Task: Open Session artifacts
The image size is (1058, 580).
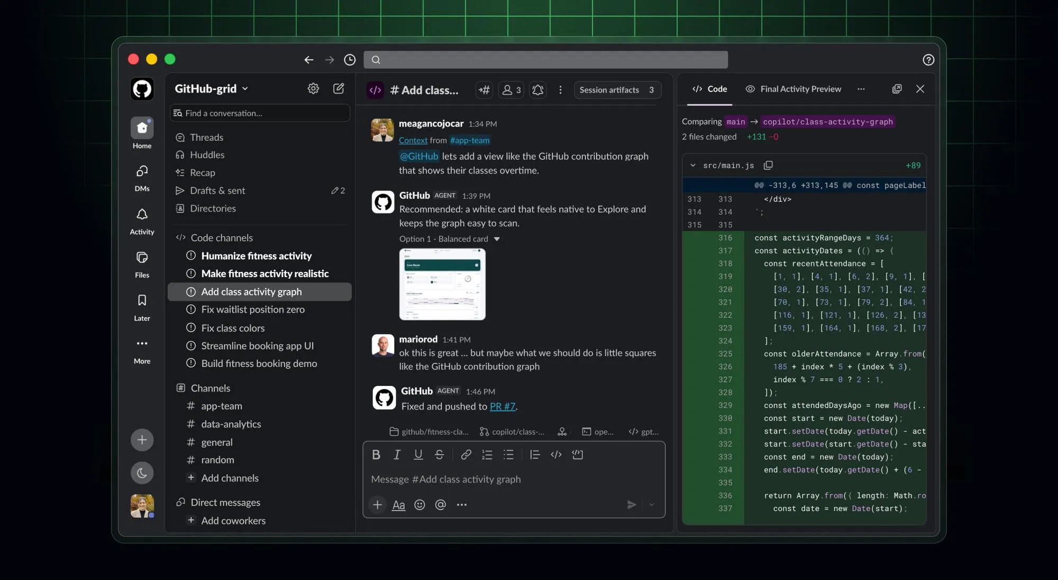Action: pyautogui.click(x=617, y=90)
